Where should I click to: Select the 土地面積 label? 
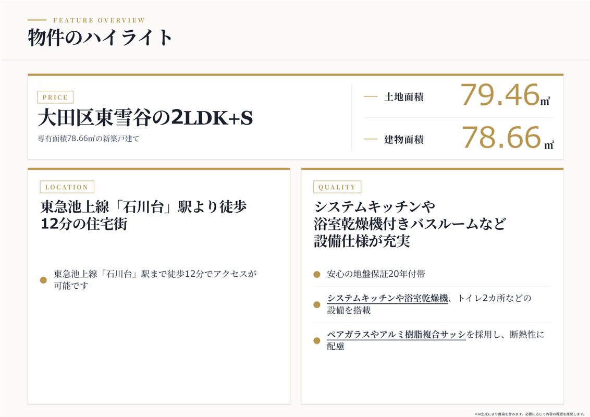tap(404, 97)
